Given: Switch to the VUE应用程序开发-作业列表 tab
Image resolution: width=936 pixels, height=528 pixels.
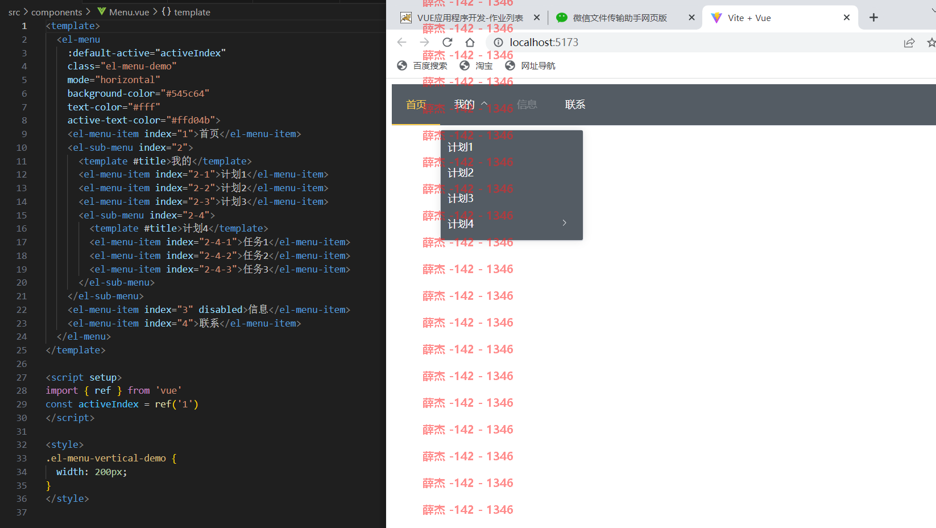Looking at the screenshot, I should click(x=470, y=18).
